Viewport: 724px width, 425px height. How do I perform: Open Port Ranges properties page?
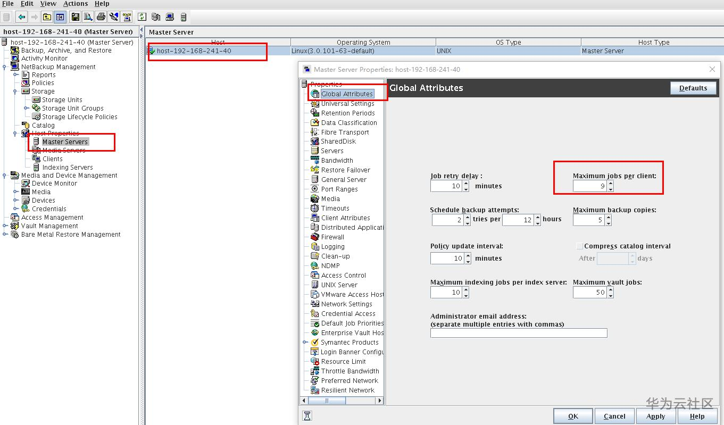click(339, 189)
